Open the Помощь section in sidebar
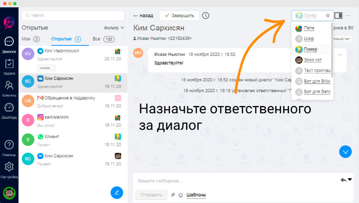Viewport: 359px width, 203px height. [9, 148]
